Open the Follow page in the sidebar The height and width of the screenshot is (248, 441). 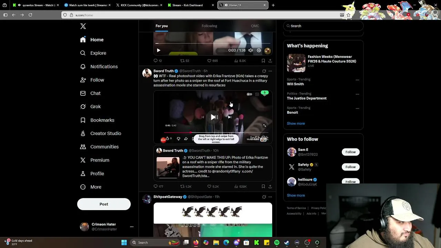(92, 80)
